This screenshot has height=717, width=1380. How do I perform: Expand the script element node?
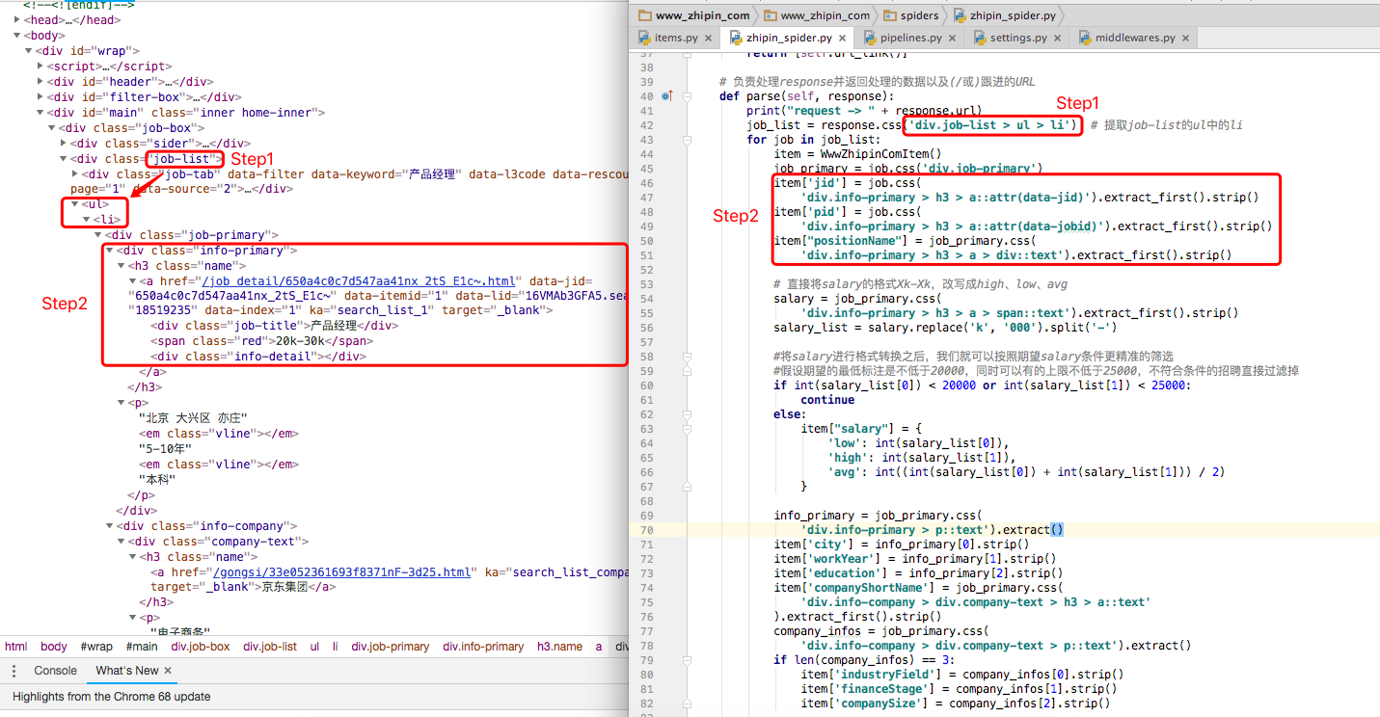pyautogui.click(x=41, y=66)
